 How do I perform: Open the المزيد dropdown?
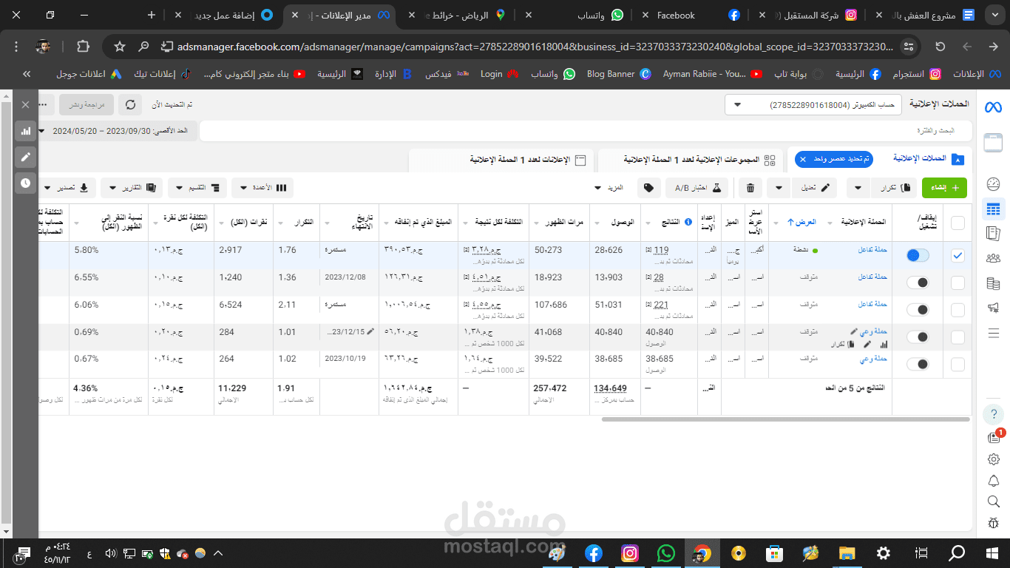[609, 188]
